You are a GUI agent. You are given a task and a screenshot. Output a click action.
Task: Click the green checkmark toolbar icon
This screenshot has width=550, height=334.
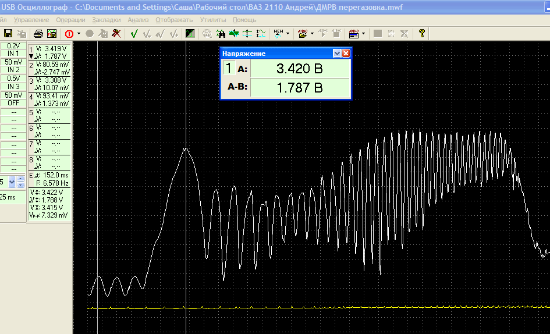pos(134,34)
